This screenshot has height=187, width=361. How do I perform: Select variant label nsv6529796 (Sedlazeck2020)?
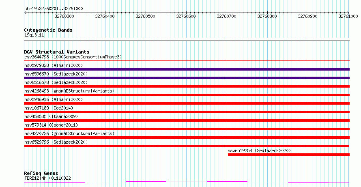pyautogui.click(x=56, y=142)
